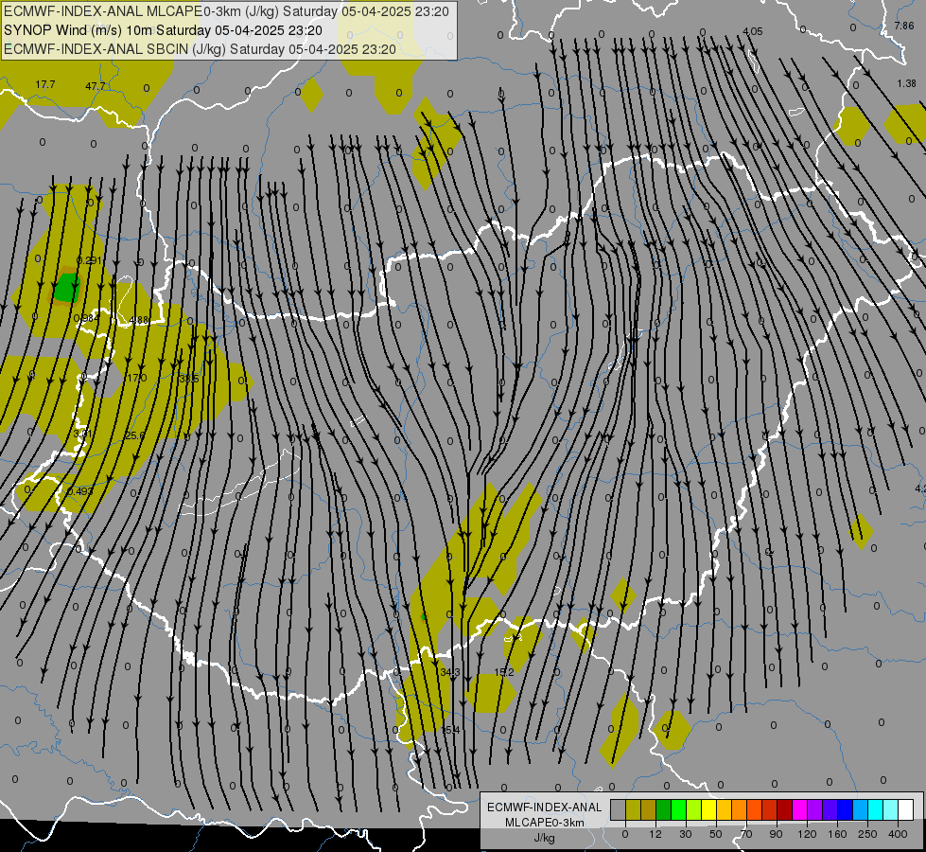The height and width of the screenshot is (852, 926).
Task: Click the 34.3 value near southern border
Action: click(450, 672)
